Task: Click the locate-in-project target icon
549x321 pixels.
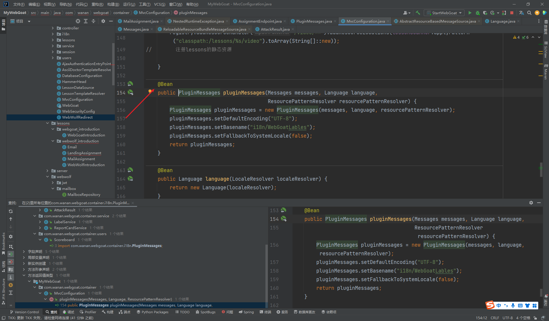Action: 78,21
